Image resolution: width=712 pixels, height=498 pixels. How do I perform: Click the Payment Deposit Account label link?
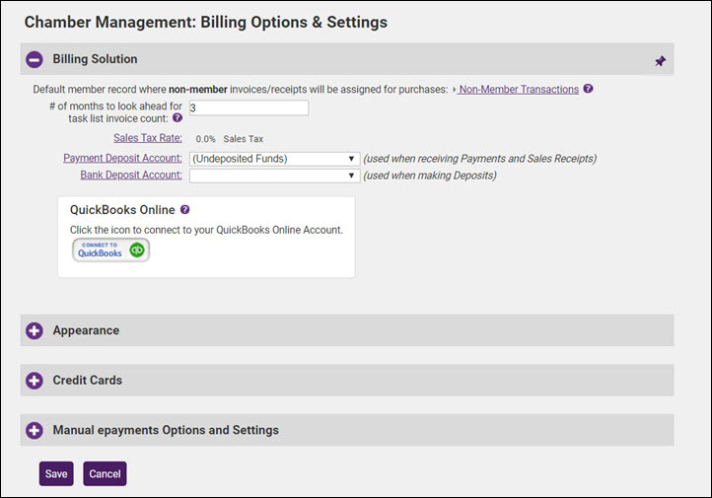pos(122,158)
